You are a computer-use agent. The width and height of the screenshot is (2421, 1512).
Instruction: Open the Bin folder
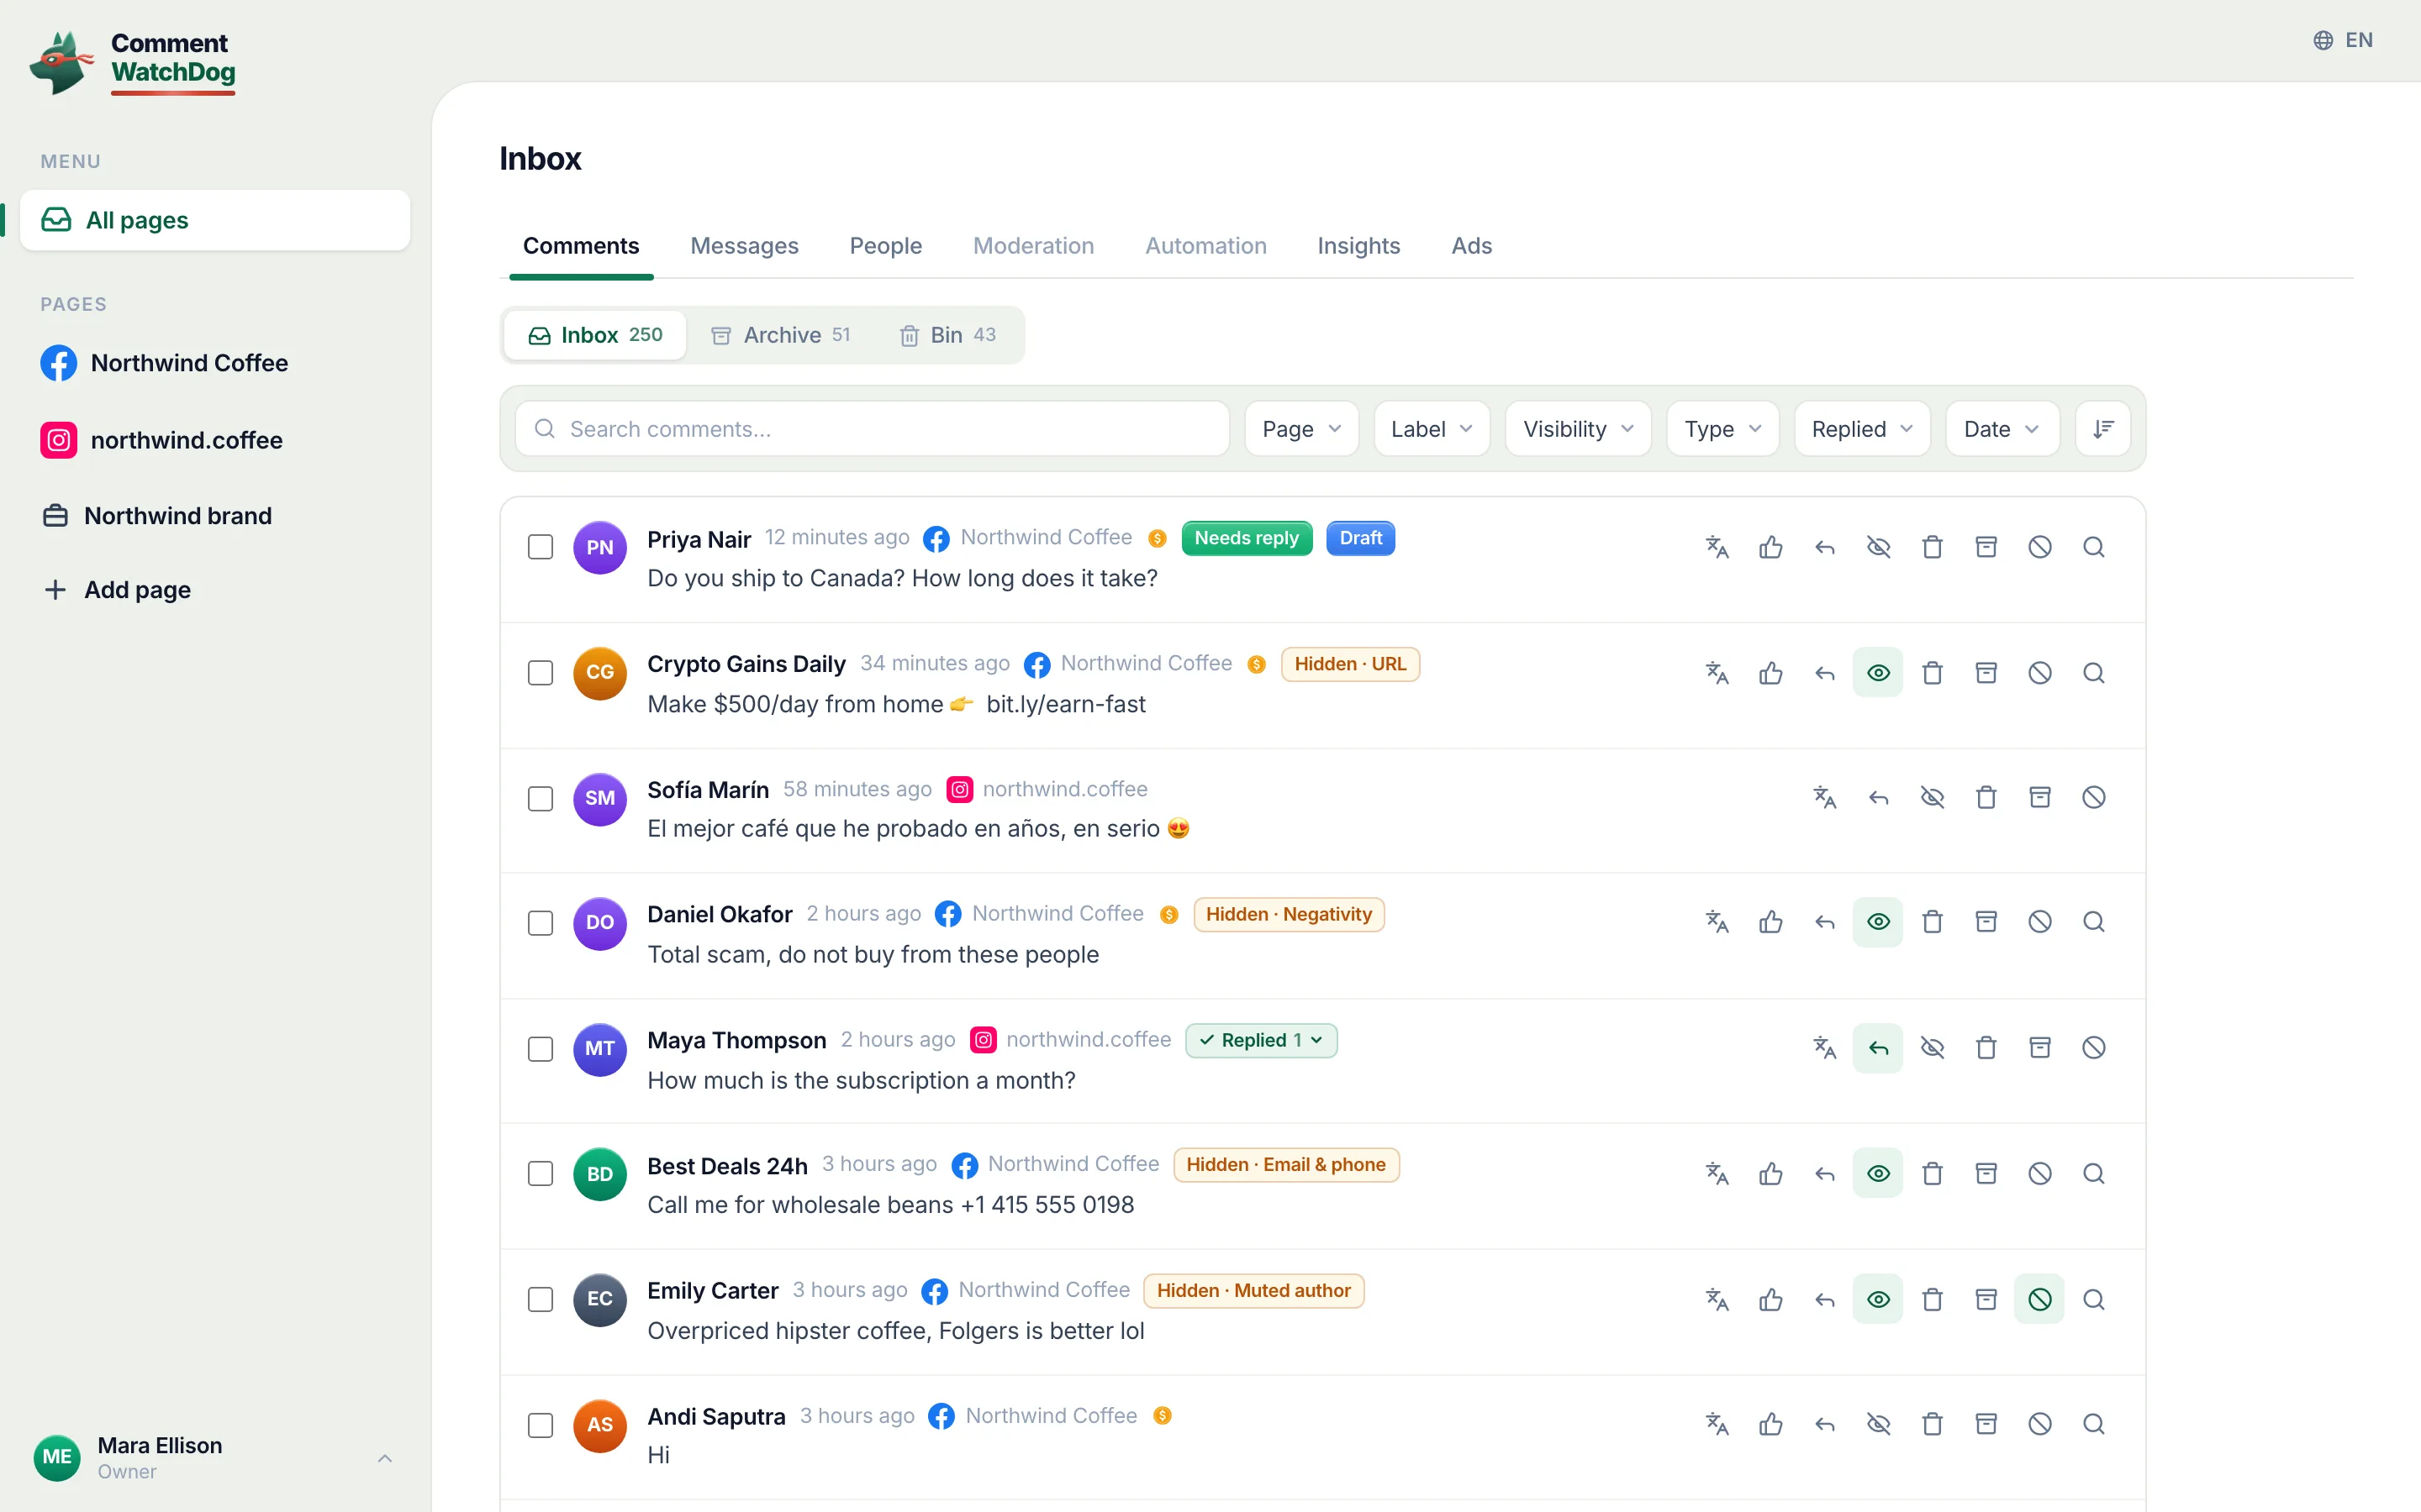[947, 335]
